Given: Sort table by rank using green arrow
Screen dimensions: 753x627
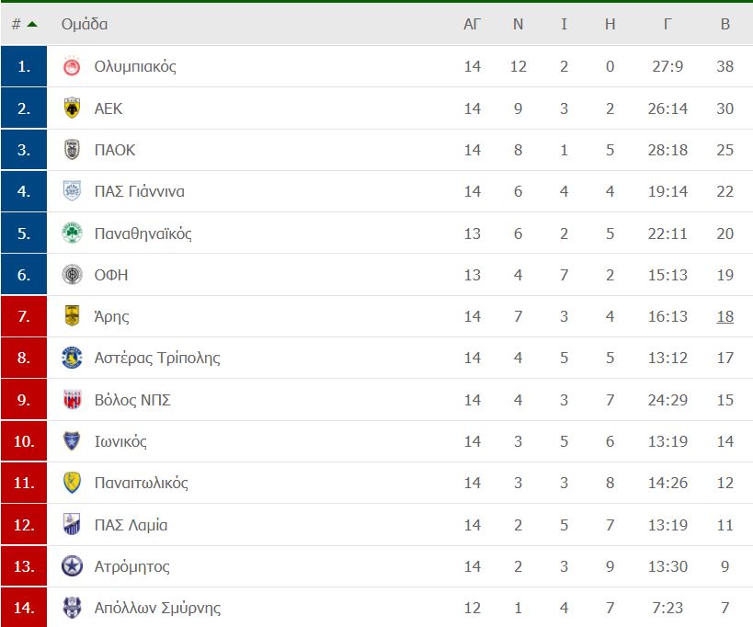Looking at the screenshot, I should 32,24.
